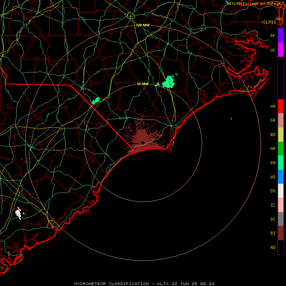
Task: Click the RF purple legend swatch
Action: click(281, 35)
